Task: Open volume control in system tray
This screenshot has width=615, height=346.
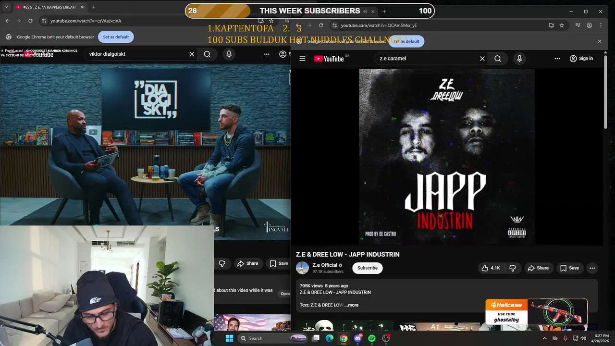Action: (x=583, y=338)
